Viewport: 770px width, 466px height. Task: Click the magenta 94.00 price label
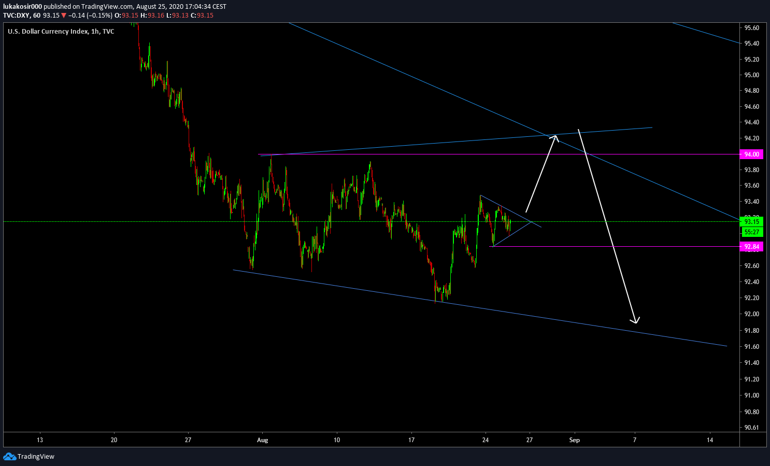pos(751,154)
